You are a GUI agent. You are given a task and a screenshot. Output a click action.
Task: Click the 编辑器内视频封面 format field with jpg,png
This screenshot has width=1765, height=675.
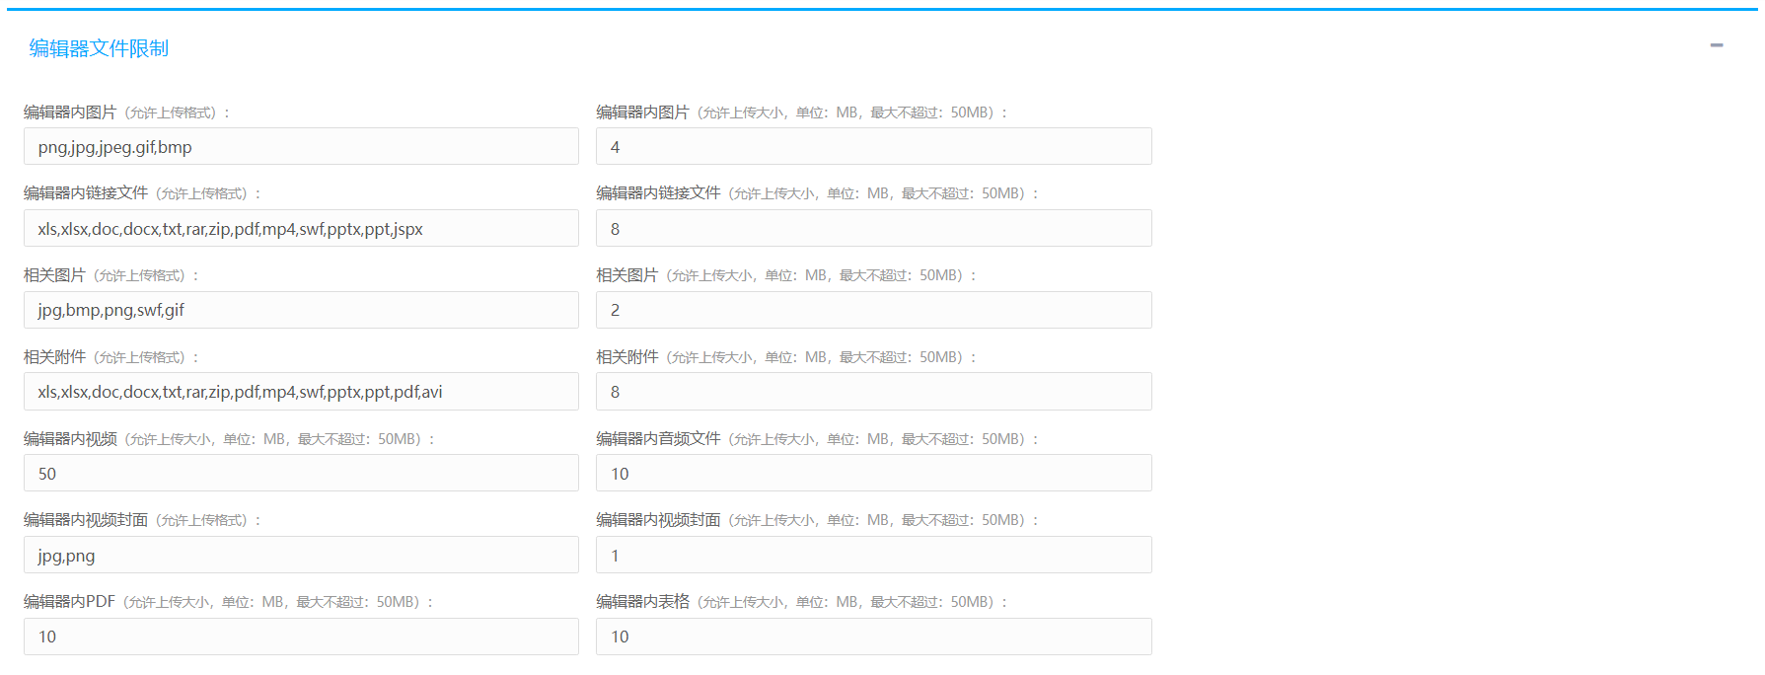click(301, 556)
